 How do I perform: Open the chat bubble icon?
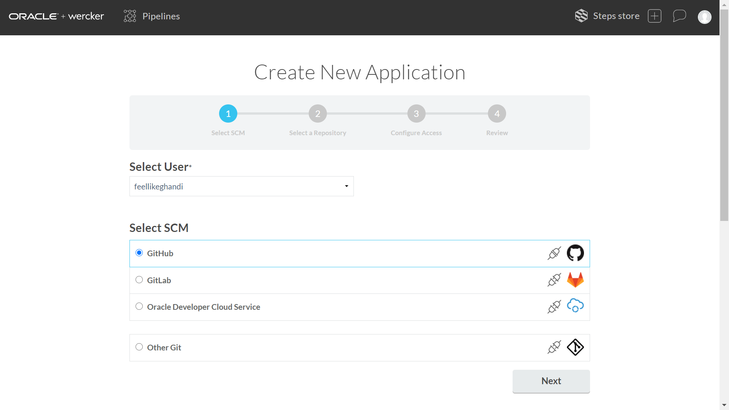679,16
